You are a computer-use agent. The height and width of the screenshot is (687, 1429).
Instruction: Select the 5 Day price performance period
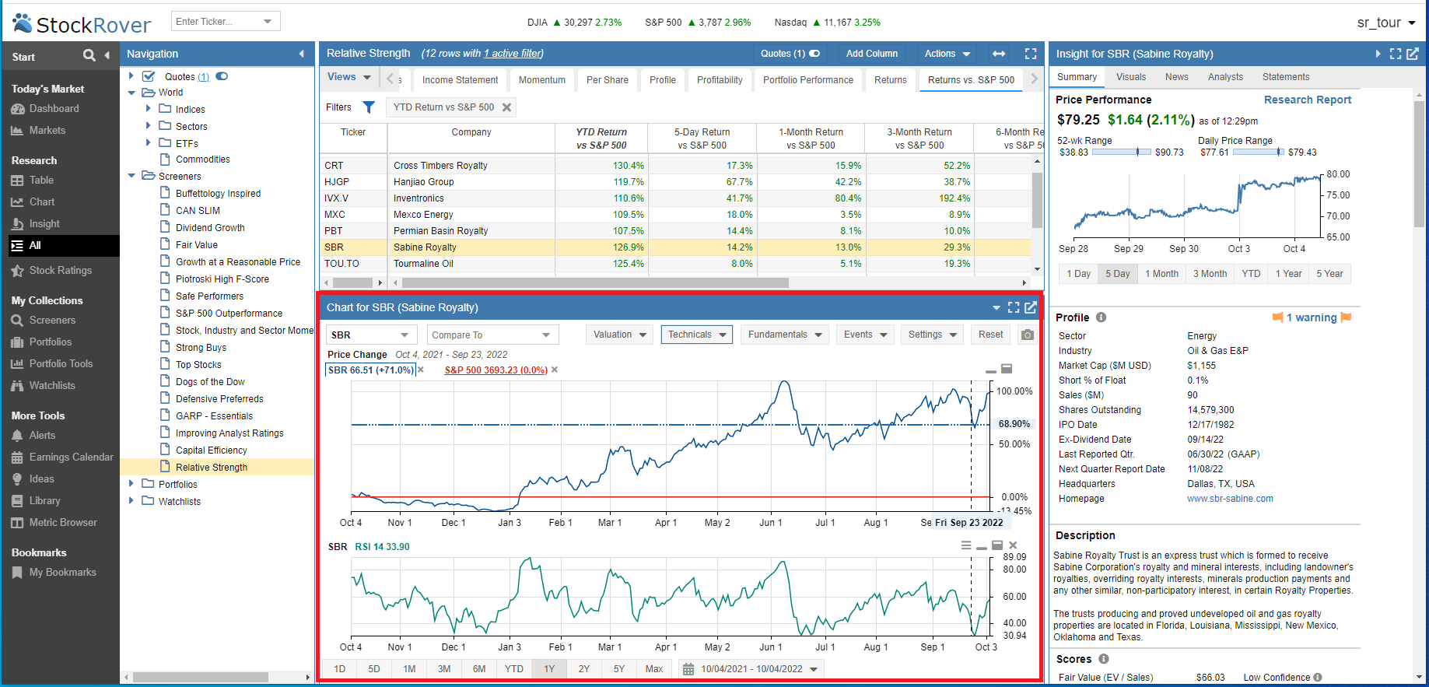click(1117, 274)
